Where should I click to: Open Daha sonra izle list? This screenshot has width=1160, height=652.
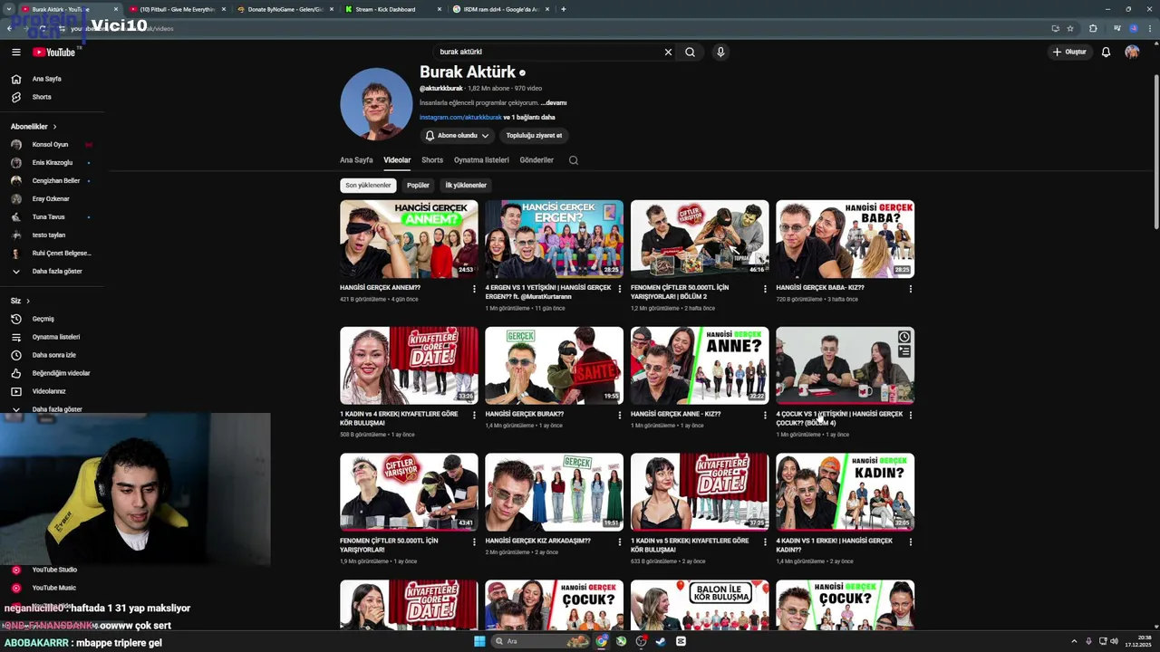tap(54, 355)
